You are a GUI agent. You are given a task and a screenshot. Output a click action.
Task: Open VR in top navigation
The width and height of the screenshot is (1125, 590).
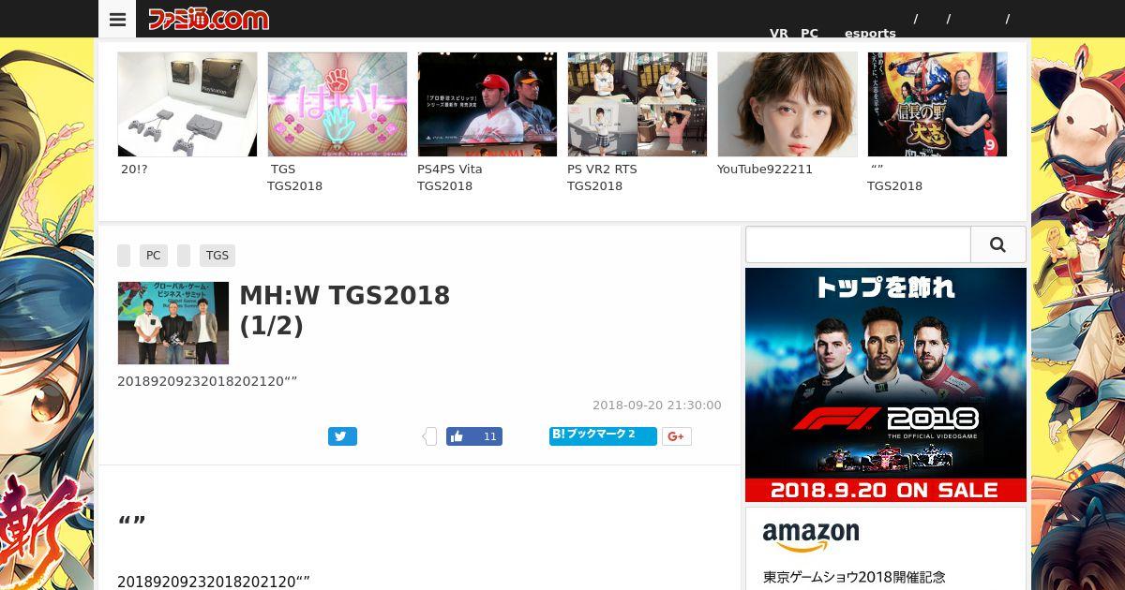tap(779, 33)
